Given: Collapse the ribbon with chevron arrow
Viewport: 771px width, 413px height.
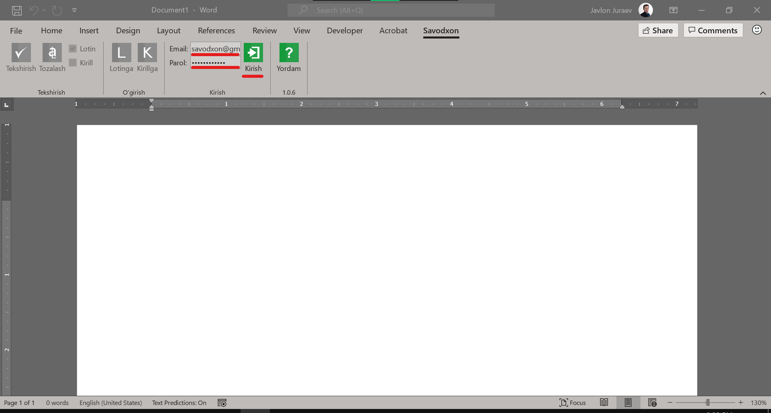Looking at the screenshot, I should point(763,93).
